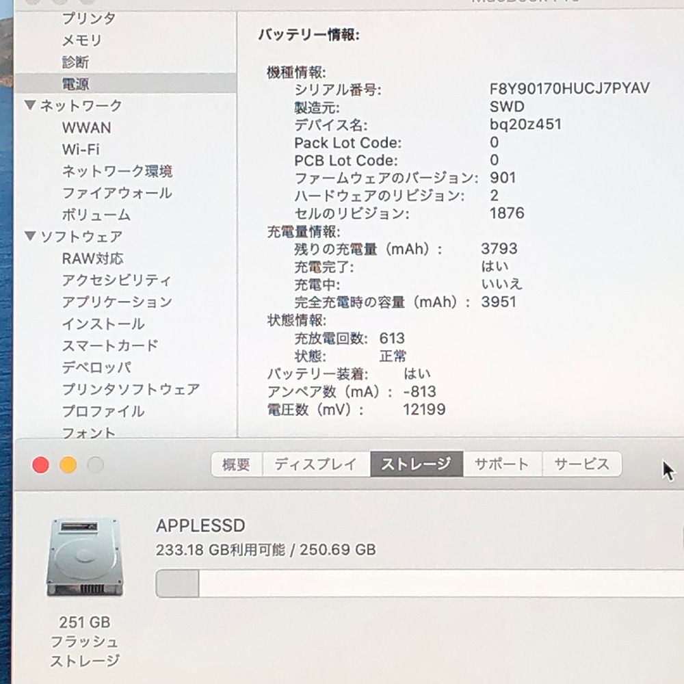Select 診断 in the sidebar

pyautogui.click(x=75, y=62)
